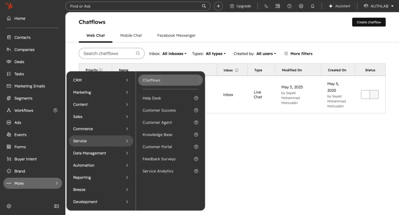The image size is (399, 215).
Task: Click the search magnifier in Find or Ask
Action: 204,6
